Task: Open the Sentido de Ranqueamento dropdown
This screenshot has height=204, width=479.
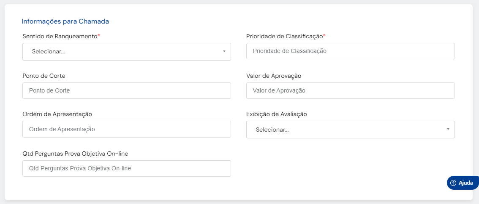Action: point(126,51)
